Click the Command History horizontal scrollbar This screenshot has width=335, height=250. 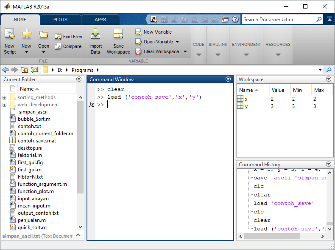point(272,236)
